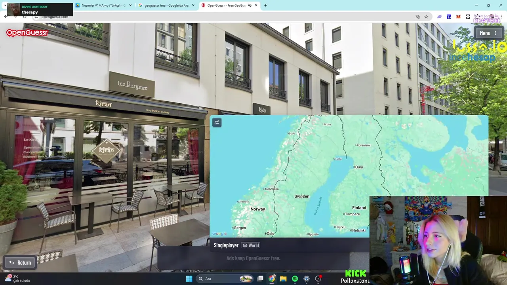Click Kiruna on the map

coord(327,124)
